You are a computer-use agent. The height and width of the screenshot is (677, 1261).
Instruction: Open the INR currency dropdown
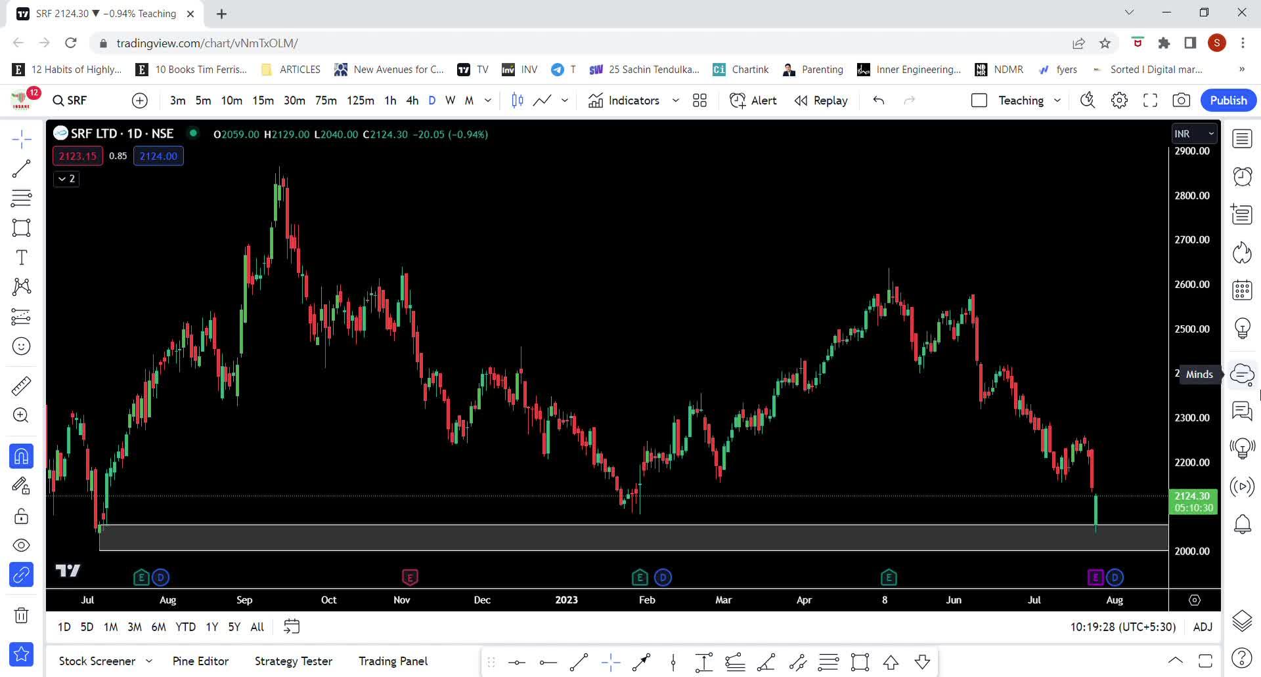[x=1194, y=134]
